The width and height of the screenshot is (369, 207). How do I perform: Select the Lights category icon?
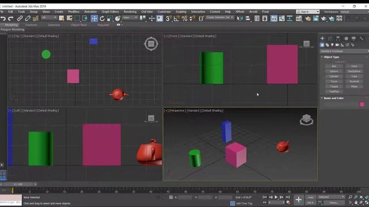click(x=332, y=45)
